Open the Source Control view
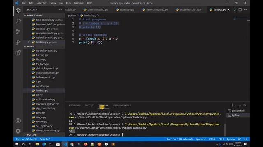The image size is (263, 147). pos(18,31)
